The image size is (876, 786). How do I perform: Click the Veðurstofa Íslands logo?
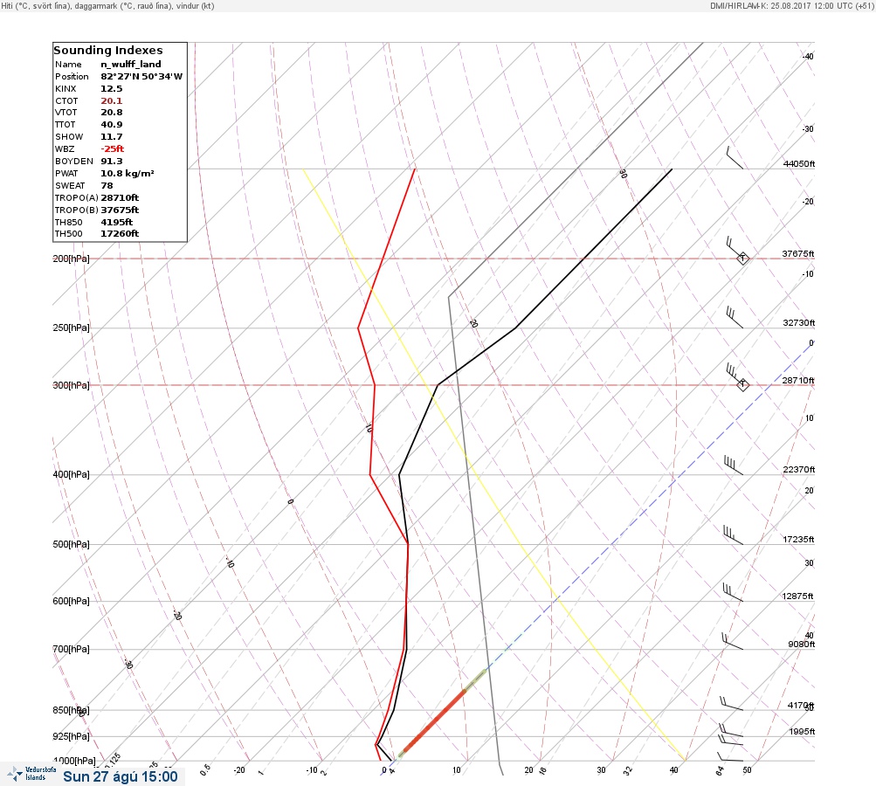coord(31,773)
